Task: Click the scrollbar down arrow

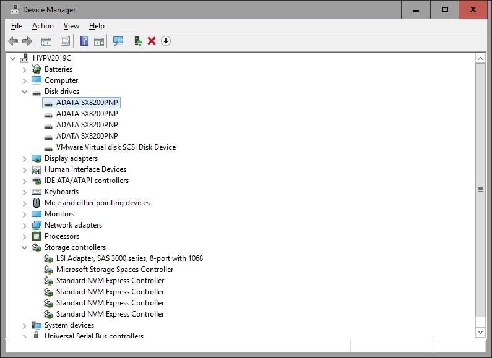Action: click(x=480, y=332)
